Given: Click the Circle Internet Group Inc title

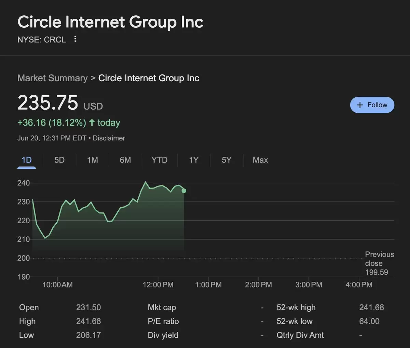Looking at the screenshot, I should click(x=110, y=22).
